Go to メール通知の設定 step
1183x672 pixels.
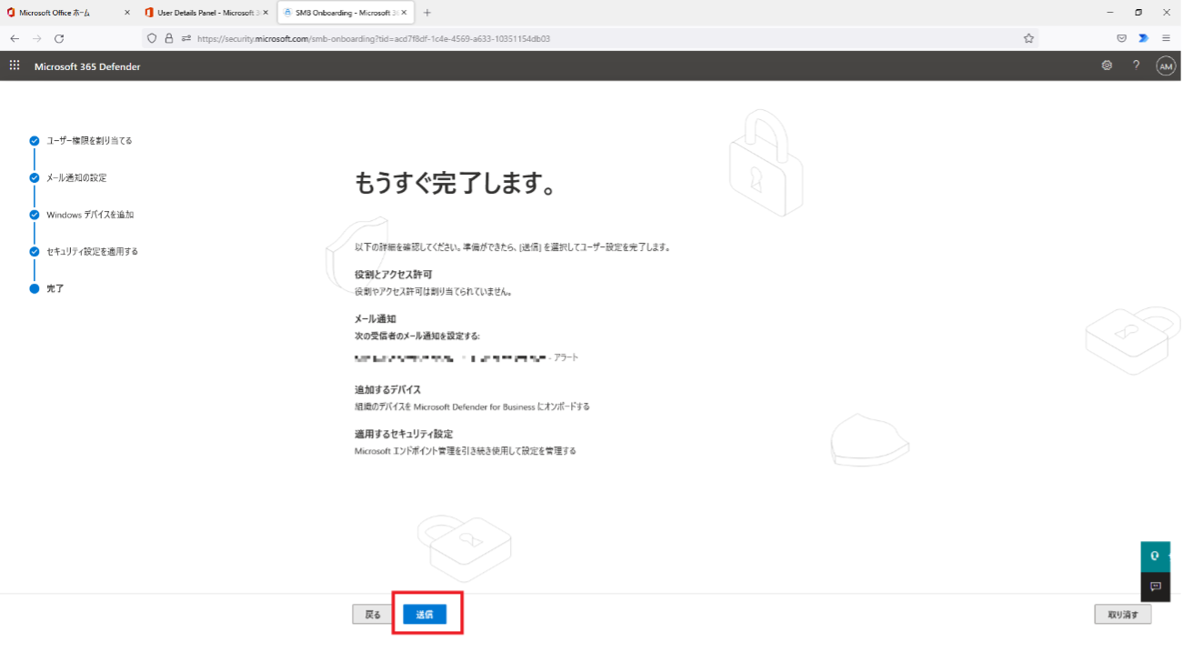click(76, 178)
